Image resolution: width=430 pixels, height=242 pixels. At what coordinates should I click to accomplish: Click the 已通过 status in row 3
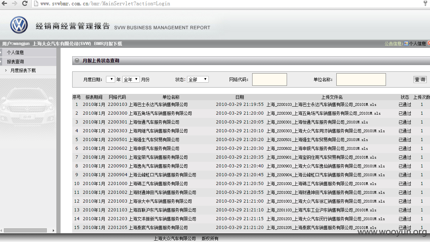coord(405,122)
